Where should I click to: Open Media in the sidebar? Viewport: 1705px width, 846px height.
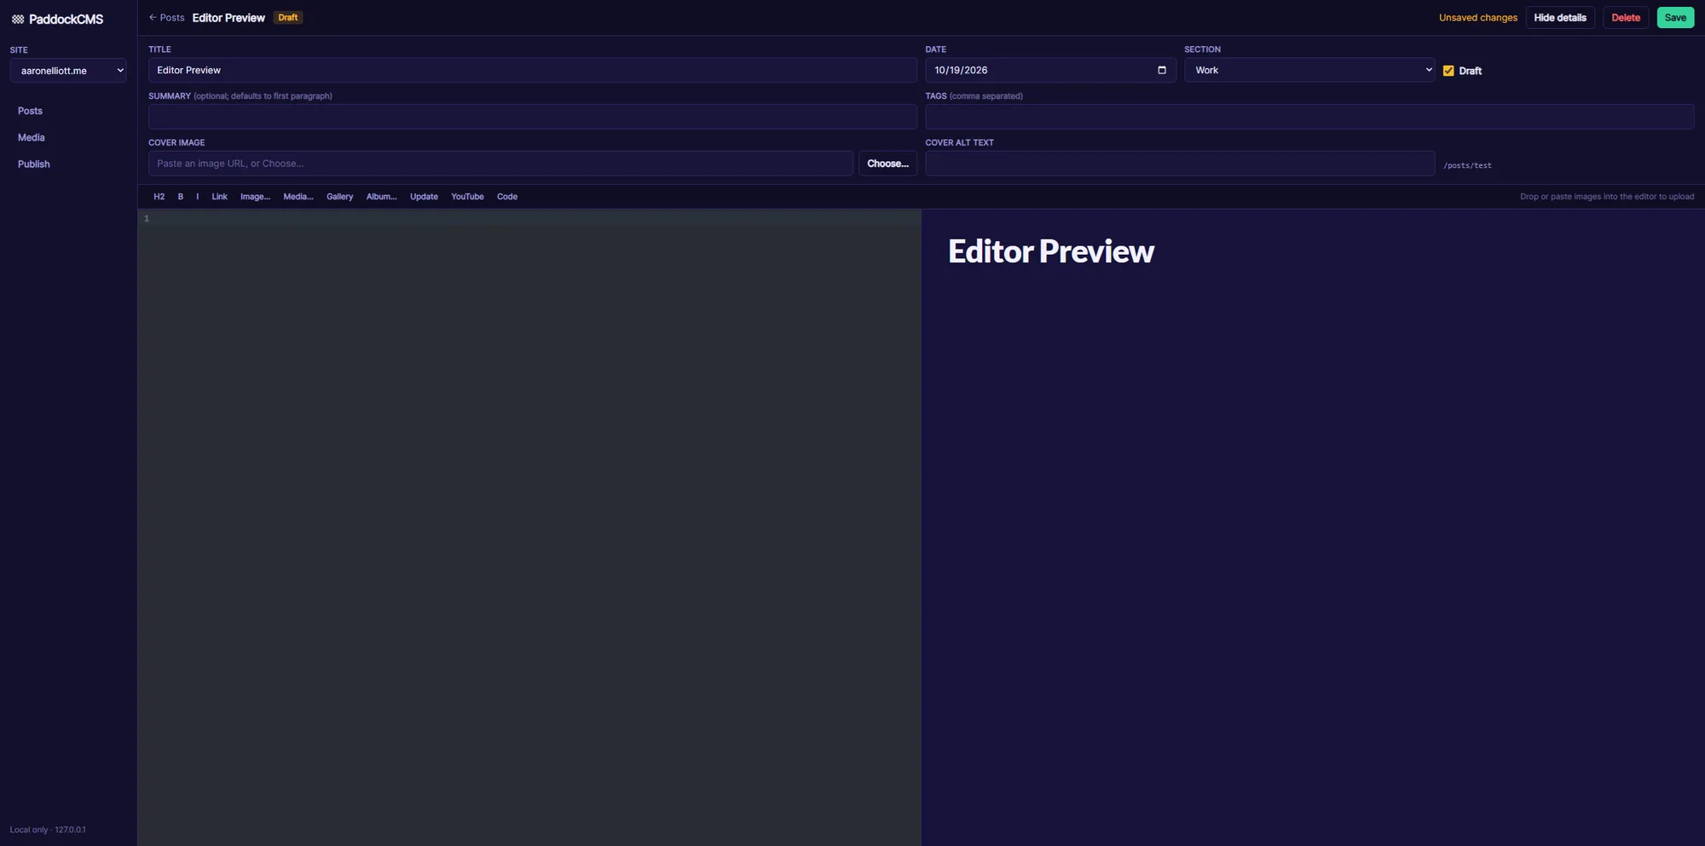[x=32, y=137]
